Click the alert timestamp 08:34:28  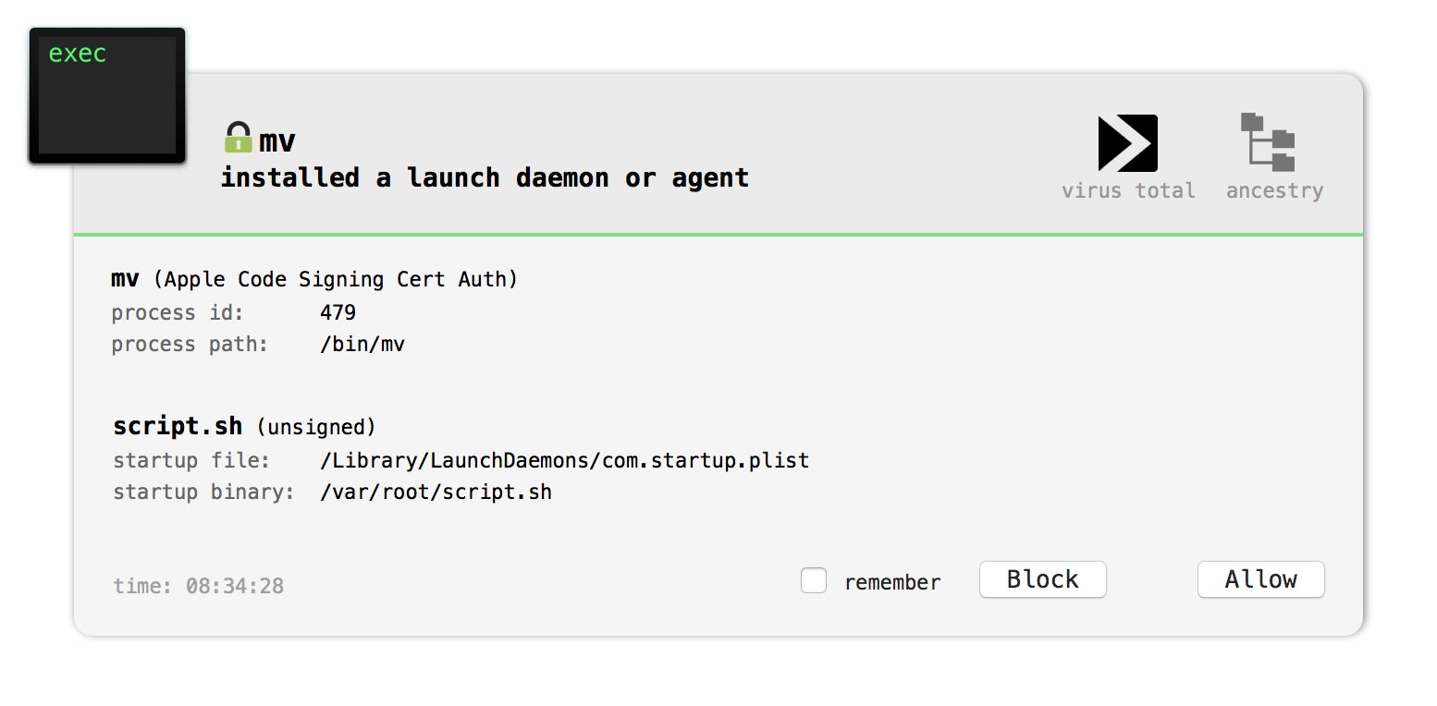coord(235,586)
